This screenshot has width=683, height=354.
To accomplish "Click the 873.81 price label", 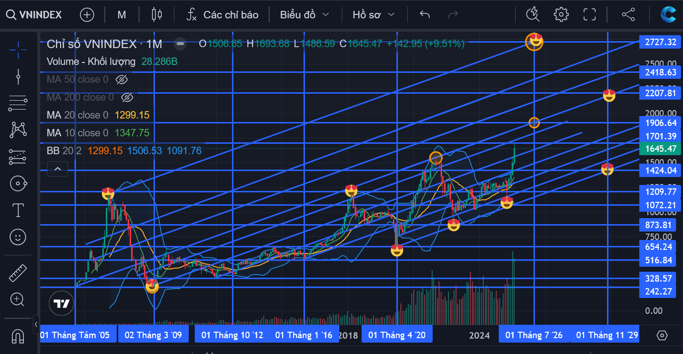I will [658, 225].
